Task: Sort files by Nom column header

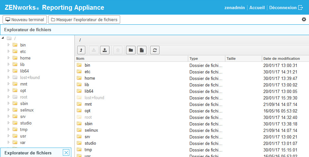Action: (131, 59)
